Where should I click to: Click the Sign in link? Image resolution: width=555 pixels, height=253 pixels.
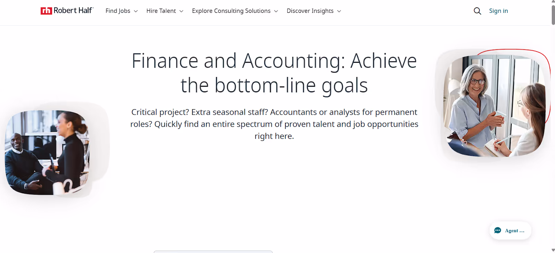[x=498, y=11]
